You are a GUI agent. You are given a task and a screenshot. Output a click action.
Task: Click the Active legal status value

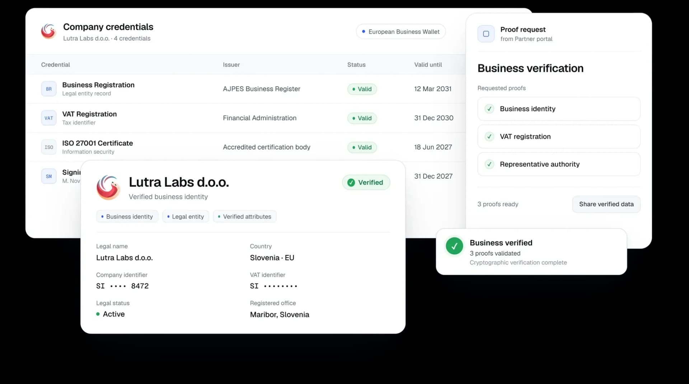coord(111,314)
